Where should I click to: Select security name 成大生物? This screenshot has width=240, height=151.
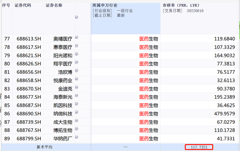[x=63, y=122]
